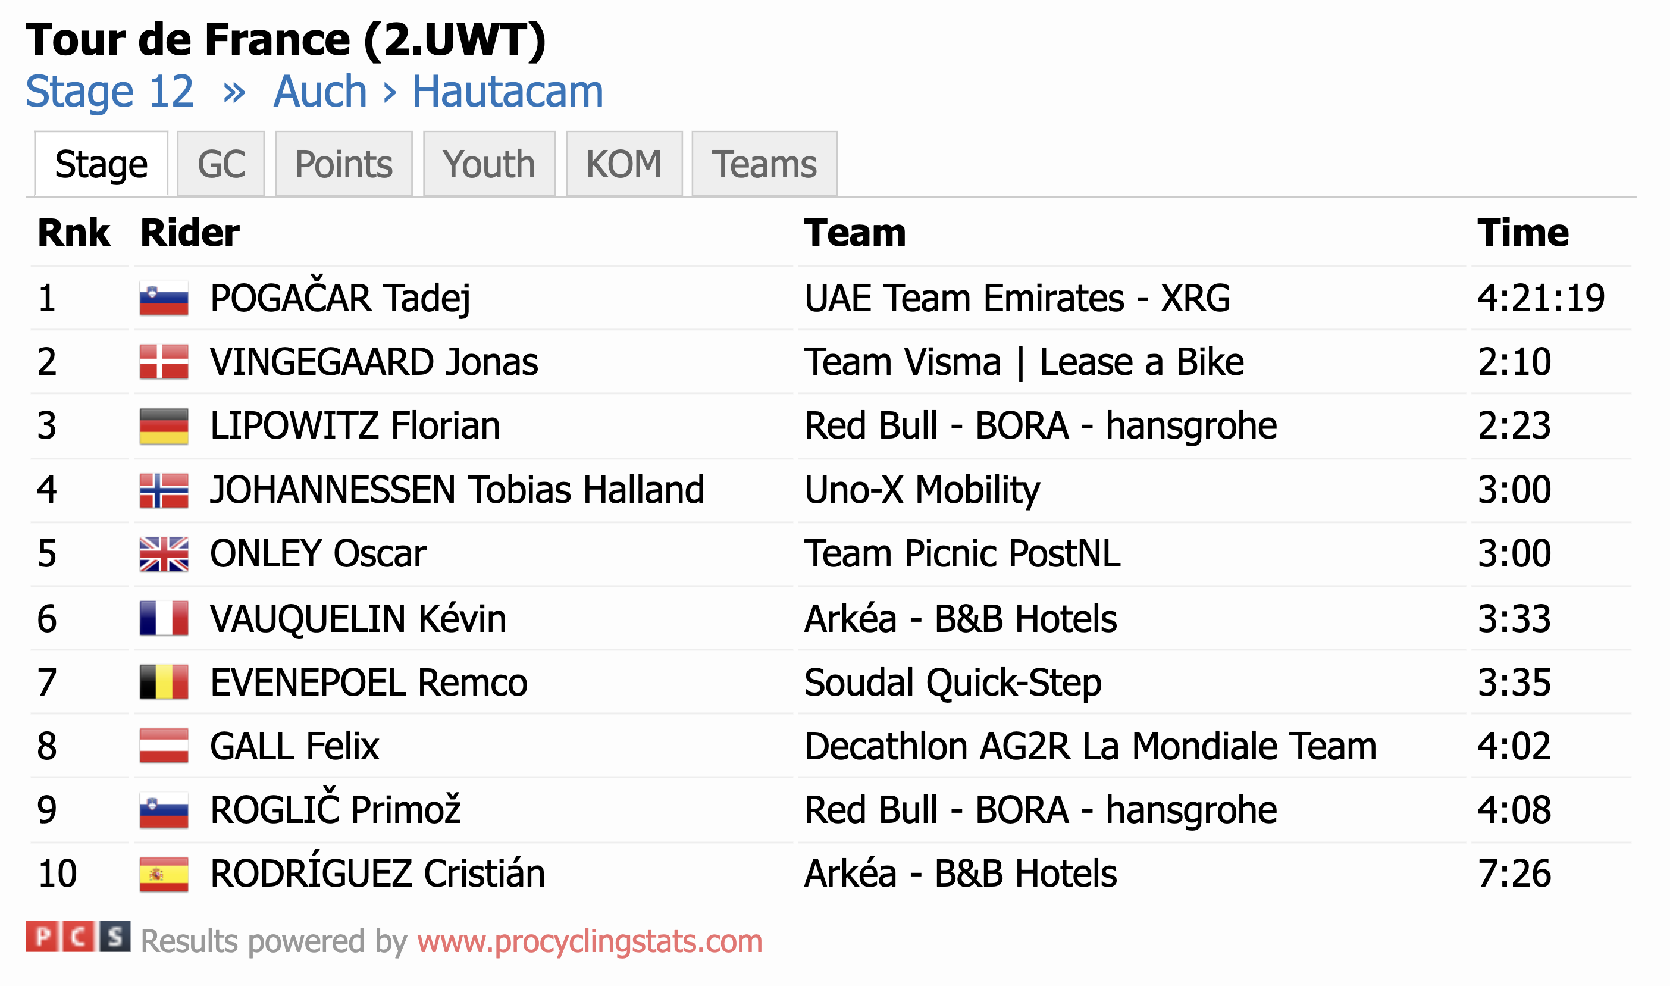Image resolution: width=1670 pixels, height=986 pixels.
Task: Click rider ROGLIČ Primož in row 9
Action: 336,810
